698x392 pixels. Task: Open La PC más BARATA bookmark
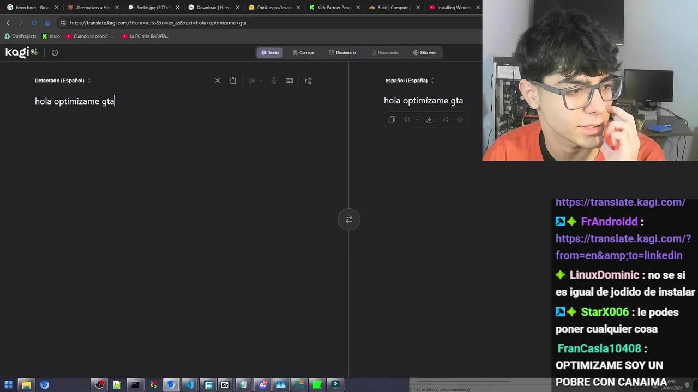click(146, 36)
